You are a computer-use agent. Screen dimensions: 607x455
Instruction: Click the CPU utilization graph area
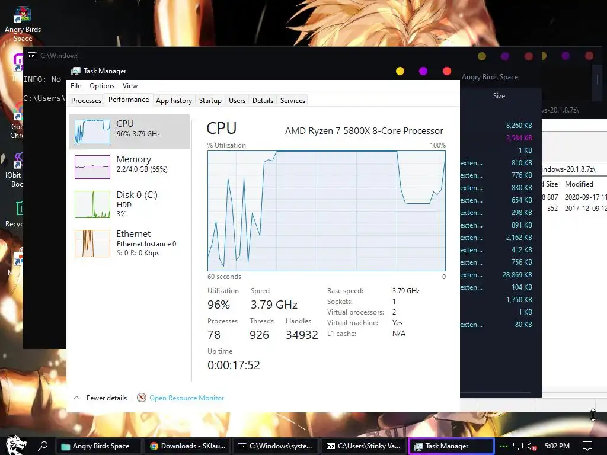327,211
